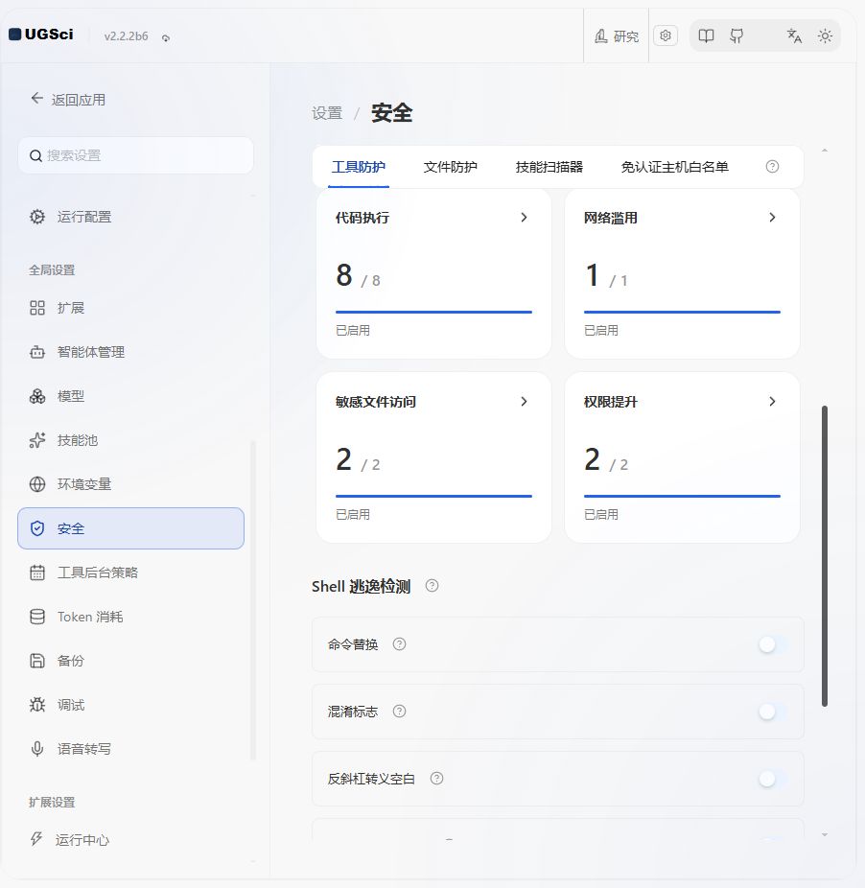The width and height of the screenshot is (865, 888).
Task: Toggle the 反斜杠转义空白 switch
Action: pos(773,779)
